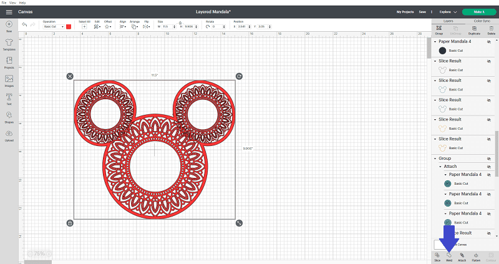Open the Arrange dropdown

pos(135,27)
